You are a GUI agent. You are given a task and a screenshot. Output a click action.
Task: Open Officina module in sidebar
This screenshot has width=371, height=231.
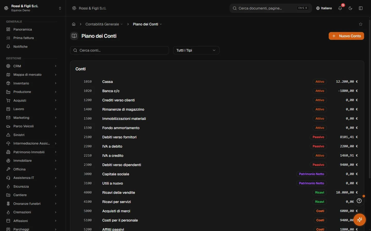point(31,169)
